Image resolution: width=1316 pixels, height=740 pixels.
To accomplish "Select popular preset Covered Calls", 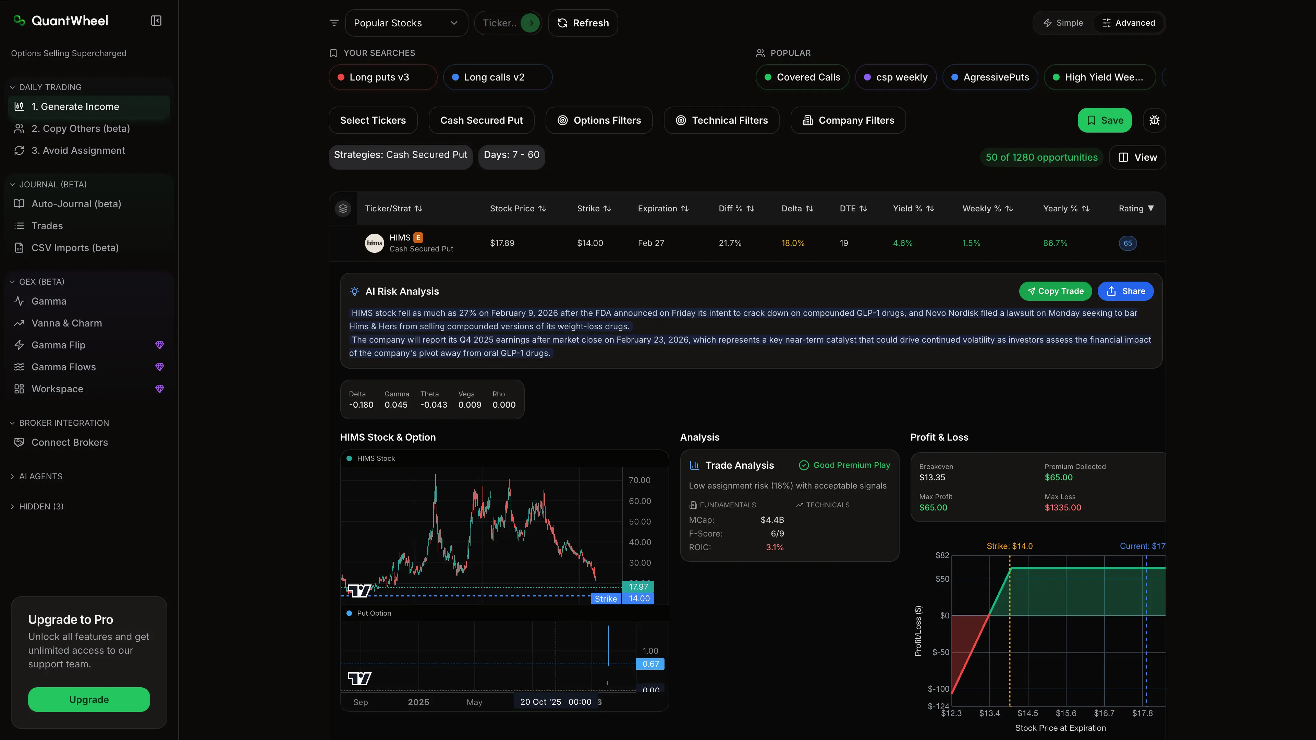I will pos(802,77).
